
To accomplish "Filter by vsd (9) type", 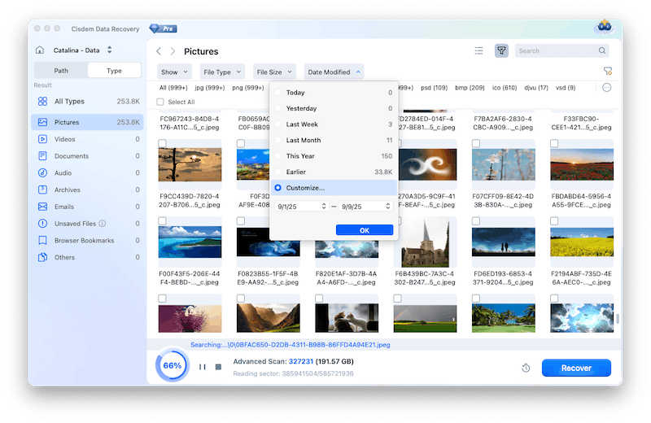I will tap(566, 88).
